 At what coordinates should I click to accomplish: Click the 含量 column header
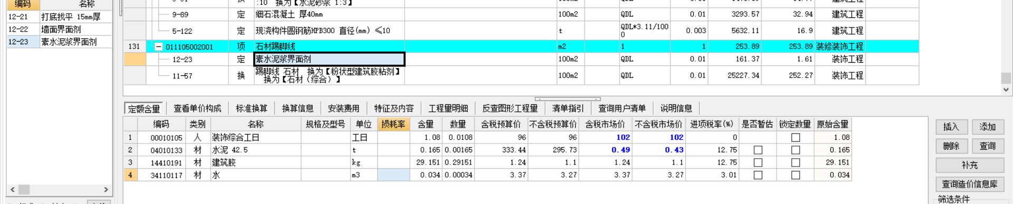(x=426, y=124)
